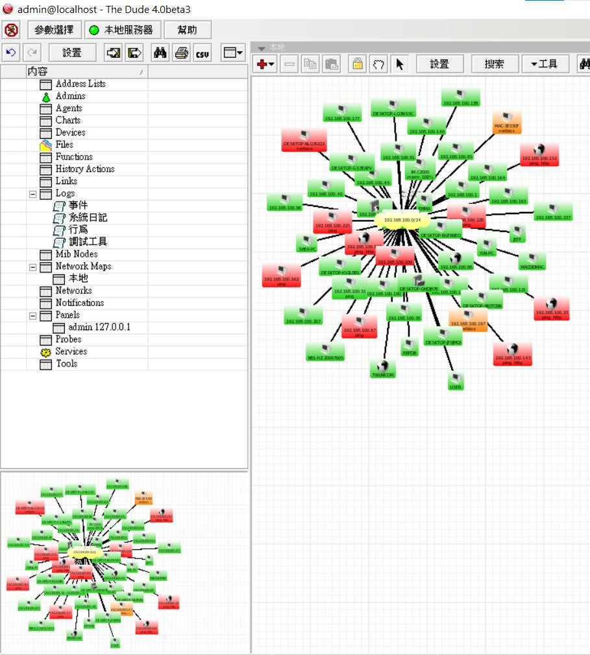Select the arrow pointer tool
The width and height of the screenshot is (590, 655).
[400, 64]
